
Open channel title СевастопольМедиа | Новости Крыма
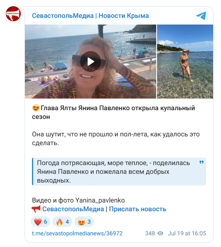tap(90, 16)
